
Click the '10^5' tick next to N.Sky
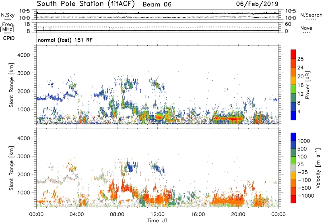pos(25,11)
